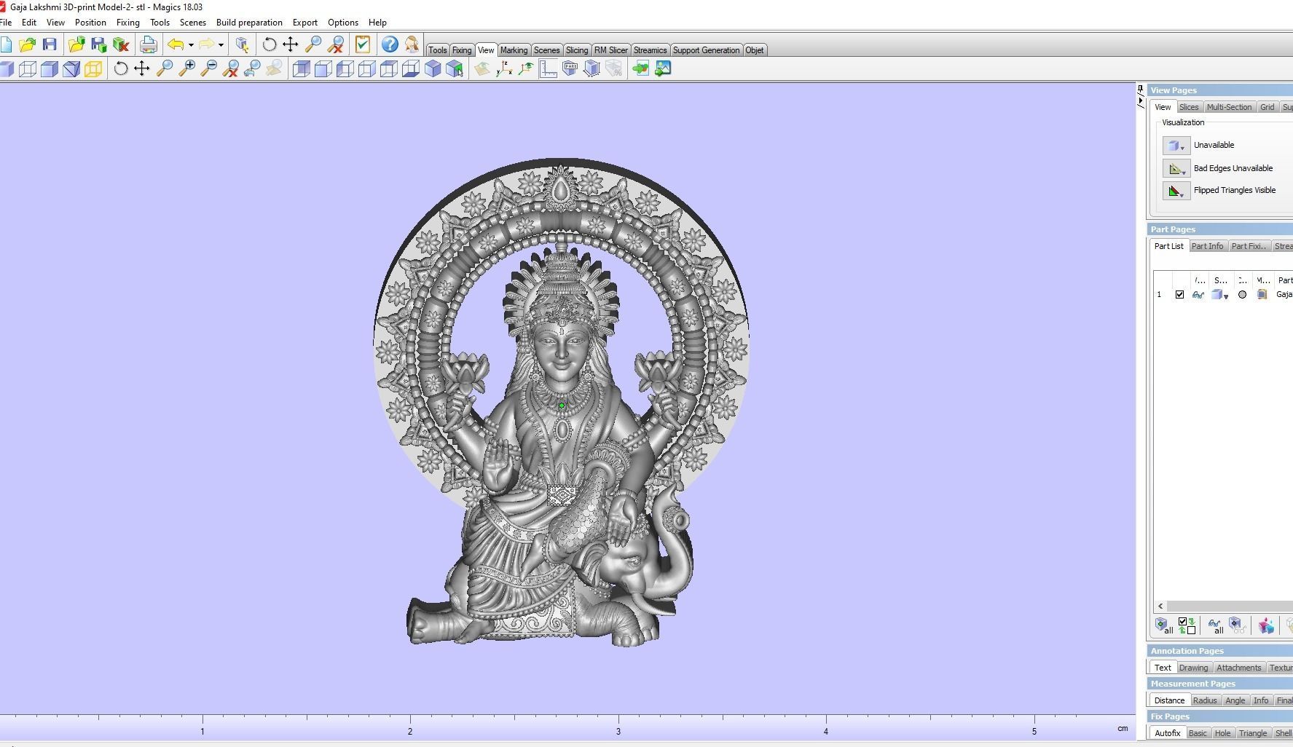Click the Zoom out magnifier with minus

(x=209, y=69)
